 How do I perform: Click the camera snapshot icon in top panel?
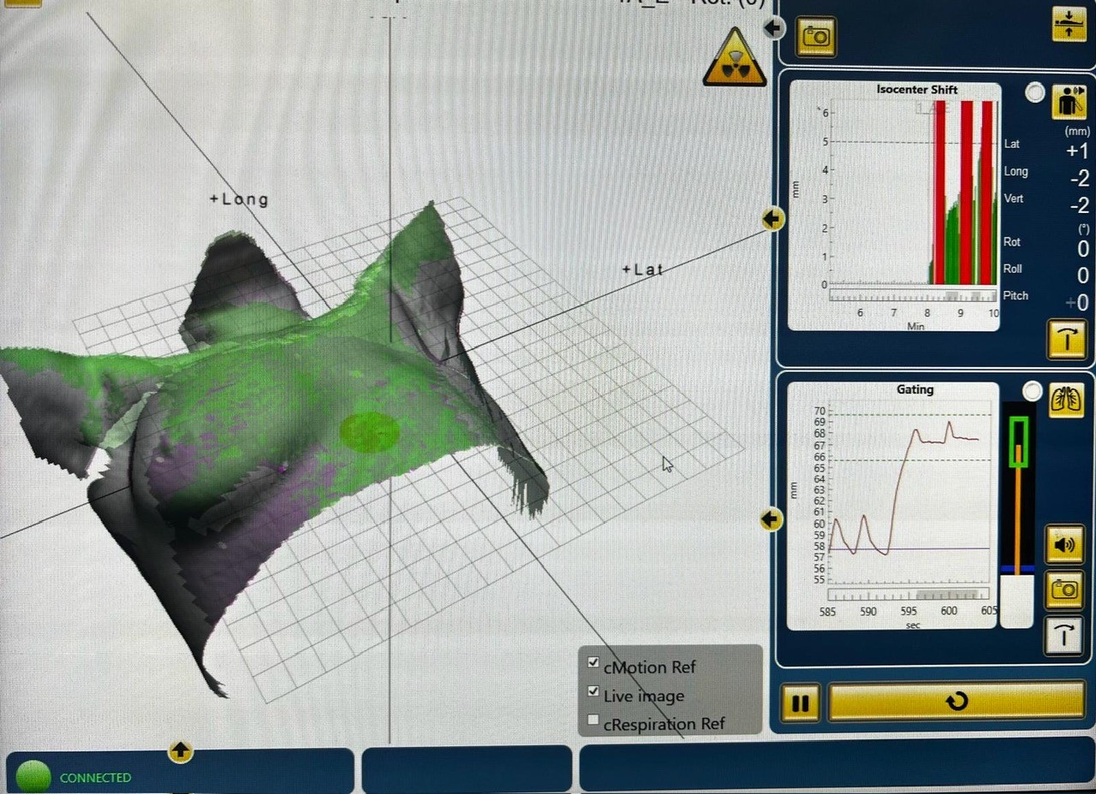point(816,37)
